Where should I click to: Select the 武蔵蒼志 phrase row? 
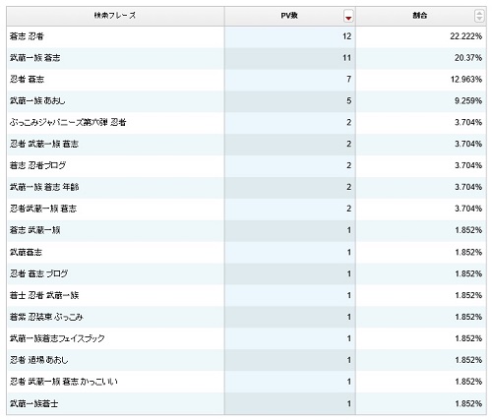246,252
